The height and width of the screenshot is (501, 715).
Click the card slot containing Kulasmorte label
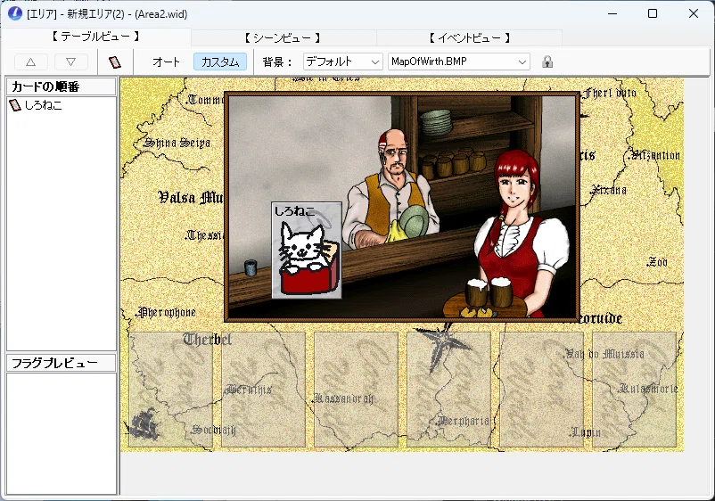point(634,390)
